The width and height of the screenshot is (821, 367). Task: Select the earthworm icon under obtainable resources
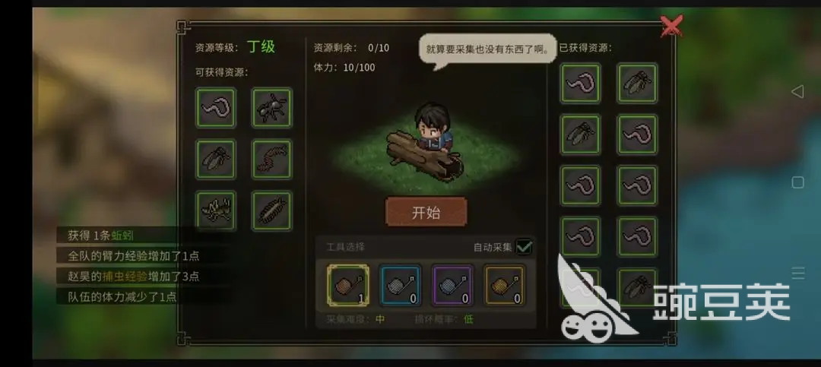[216, 107]
